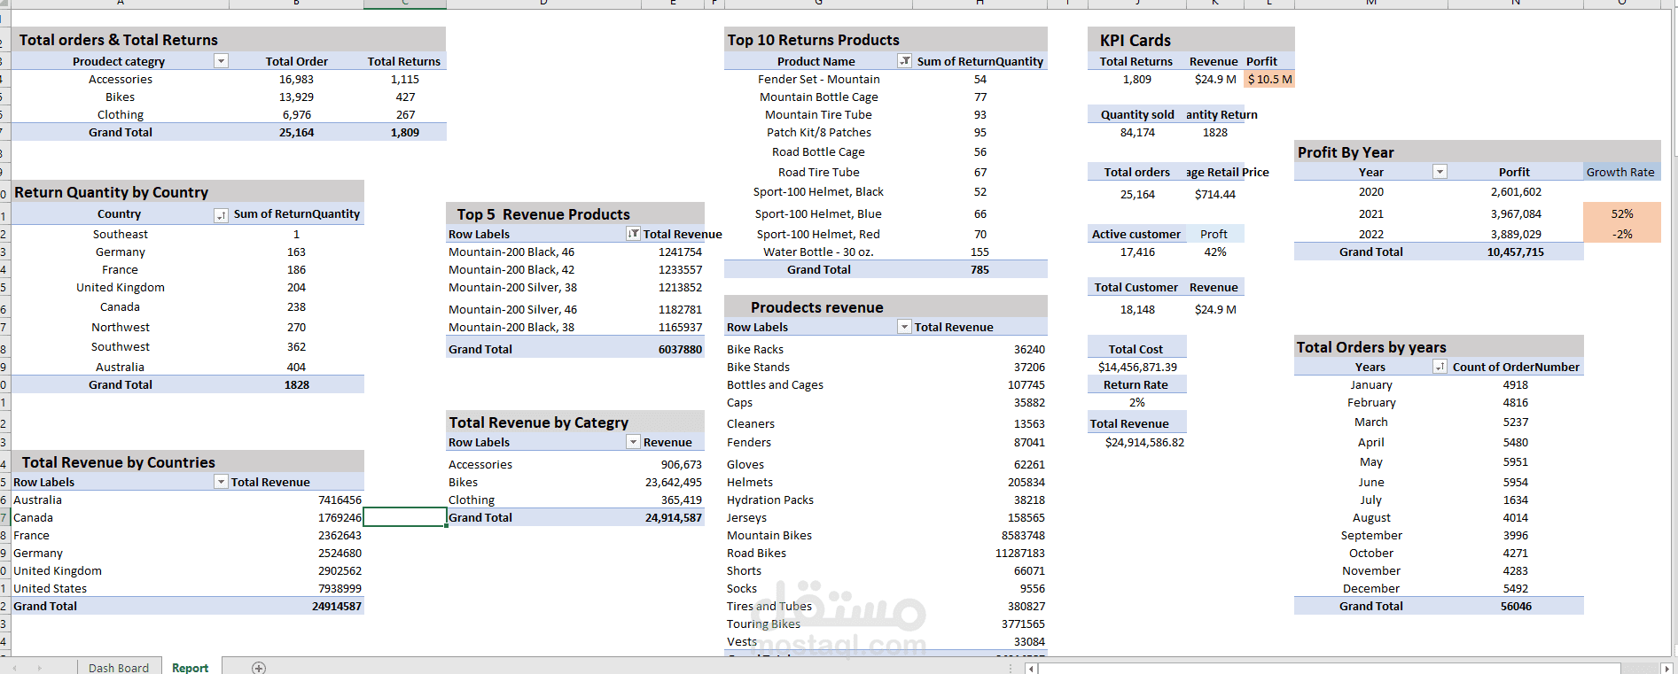1678x674 pixels.
Task: Select Grand Total cell in Top 10 Returns
Action: [818, 269]
